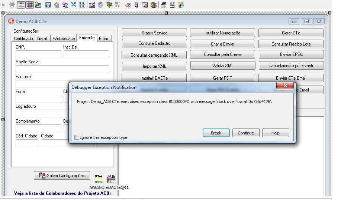This screenshot has height=200, width=357.
Task: Click the Logradouro input field
Action: coord(42,113)
